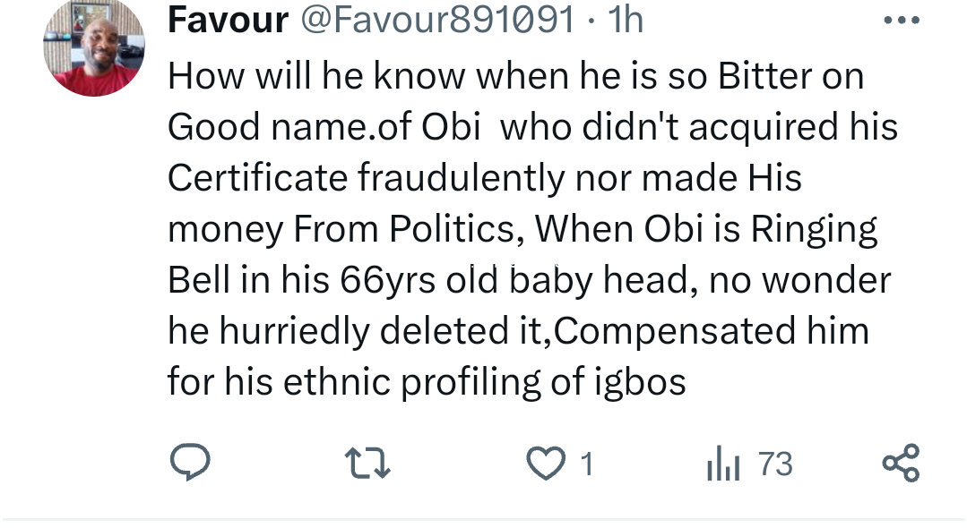Click the word Compensated in the tweet
967x528 pixels.
(675, 331)
